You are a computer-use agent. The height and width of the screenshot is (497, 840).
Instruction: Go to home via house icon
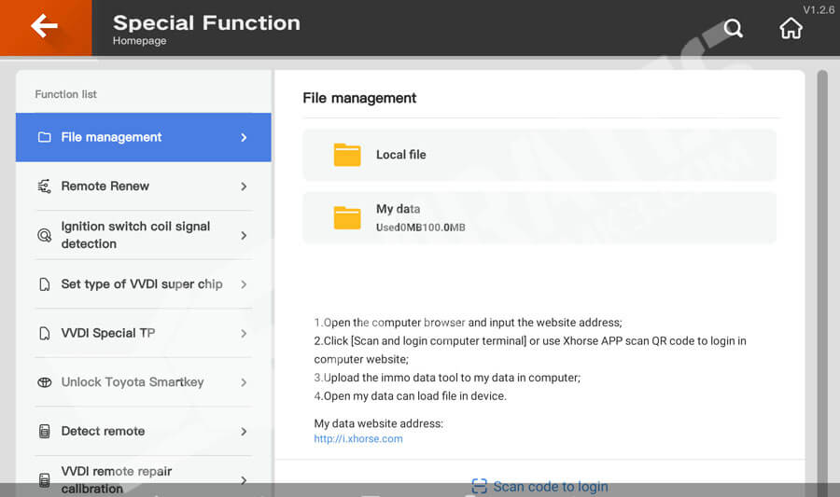(x=791, y=29)
